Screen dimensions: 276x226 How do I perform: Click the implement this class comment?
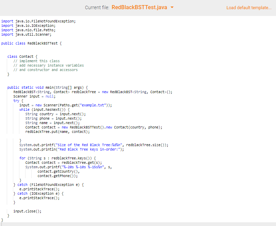click(37, 61)
